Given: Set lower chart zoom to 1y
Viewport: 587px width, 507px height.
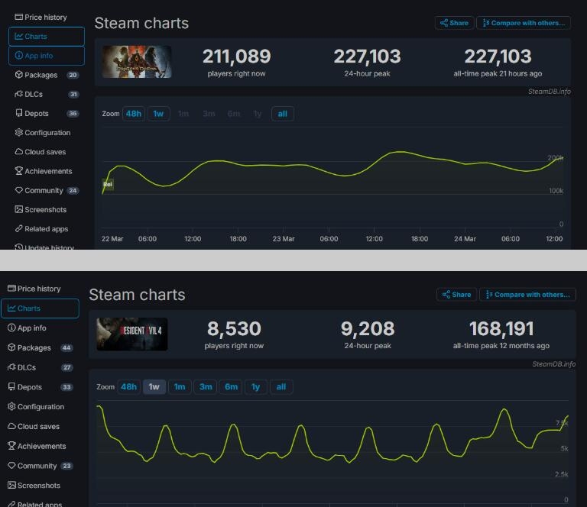Looking at the screenshot, I should point(256,387).
